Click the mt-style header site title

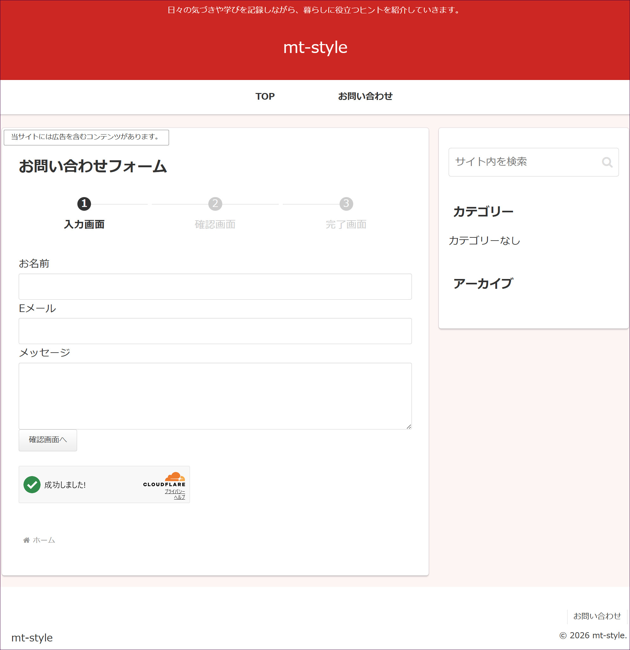pyautogui.click(x=315, y=47)
